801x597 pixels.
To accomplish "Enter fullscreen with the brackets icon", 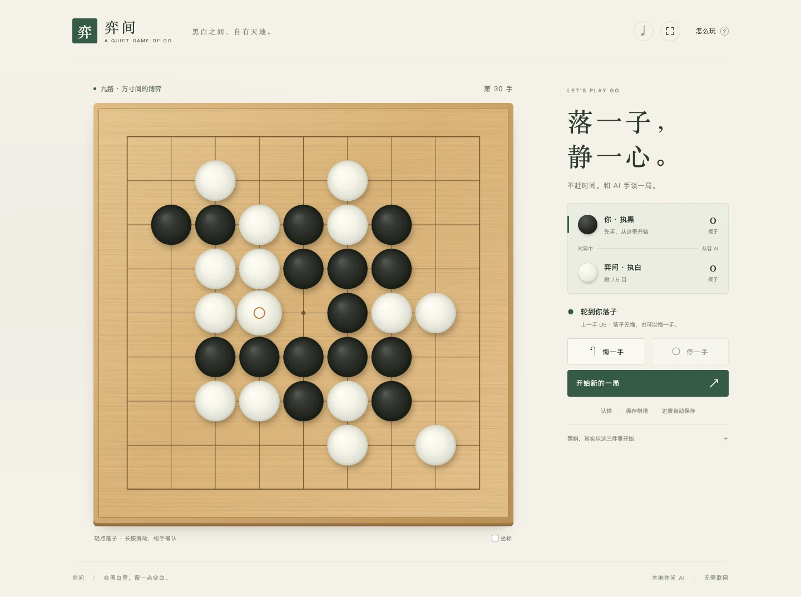I will coord(670,31).
